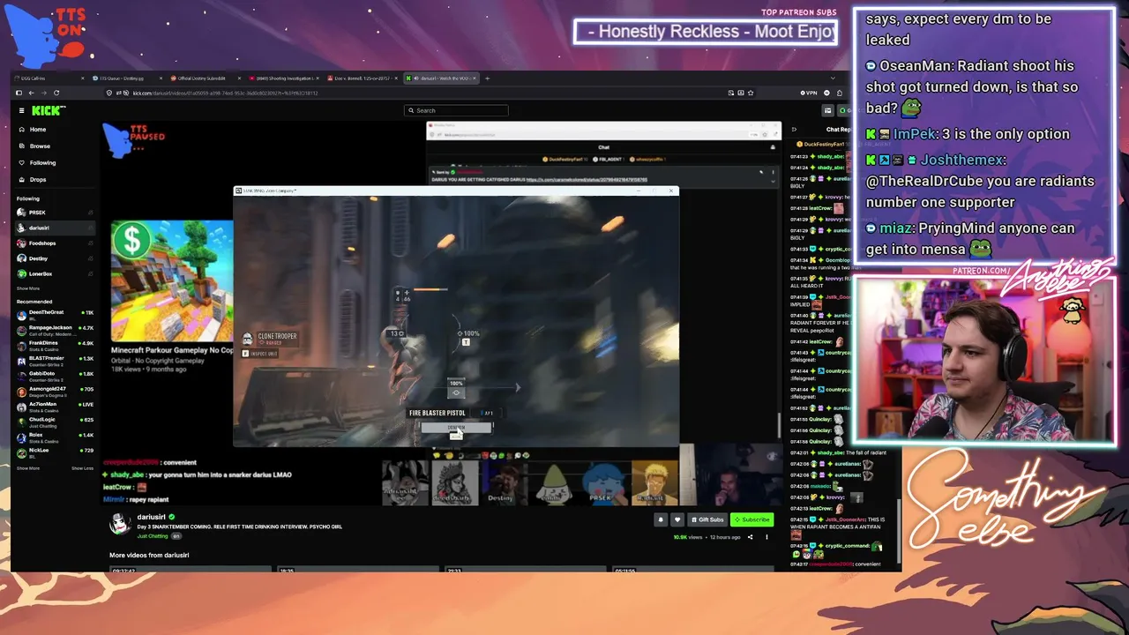1129x635 pixels.
Task: Collapse Recommended list with Show Less
Action: coord(82,468)
